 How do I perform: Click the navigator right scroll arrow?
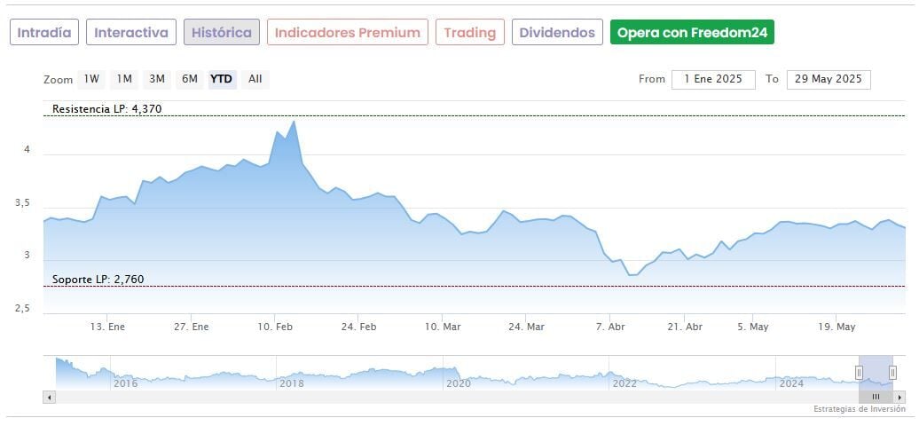pos(899,397)
